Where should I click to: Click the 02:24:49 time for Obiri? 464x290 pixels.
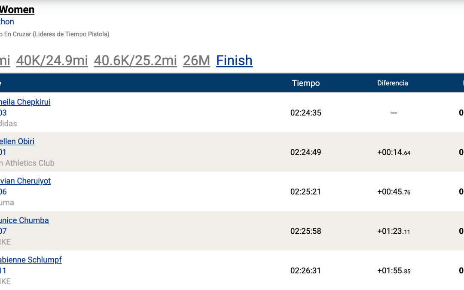(306, 152)
